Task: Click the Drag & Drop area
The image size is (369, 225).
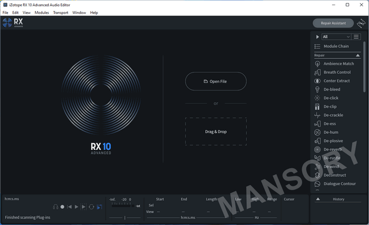Action: pyautogui.click(x=216, y=132)
